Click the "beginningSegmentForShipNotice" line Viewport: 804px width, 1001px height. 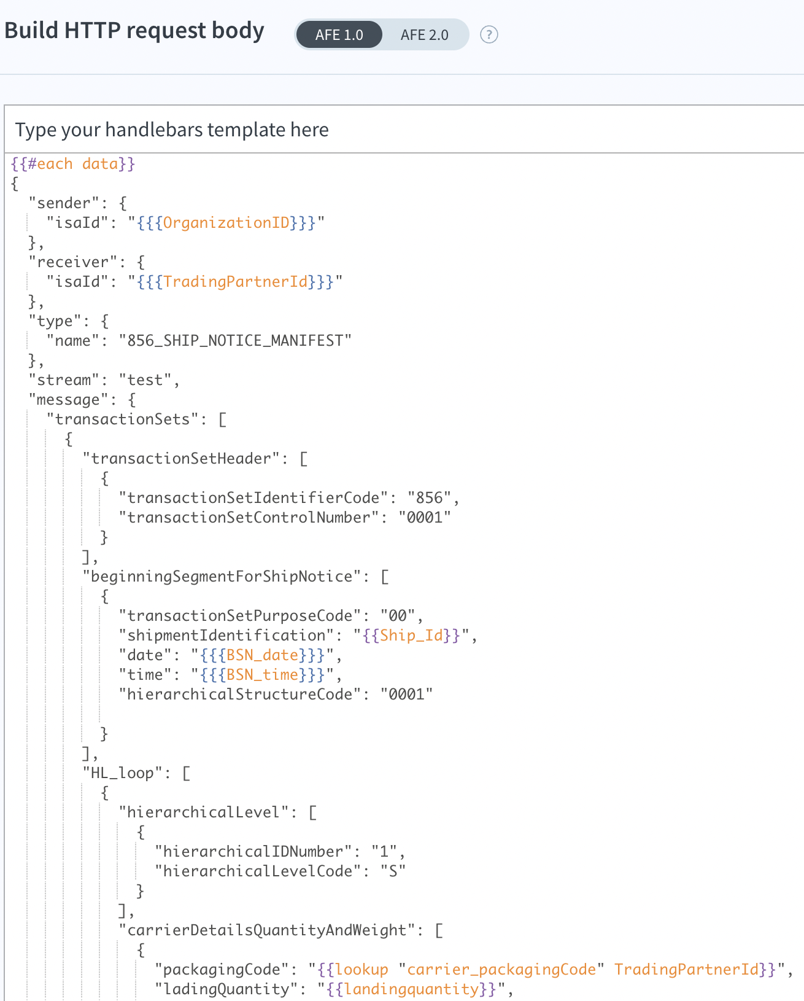(x=236, y=577)
